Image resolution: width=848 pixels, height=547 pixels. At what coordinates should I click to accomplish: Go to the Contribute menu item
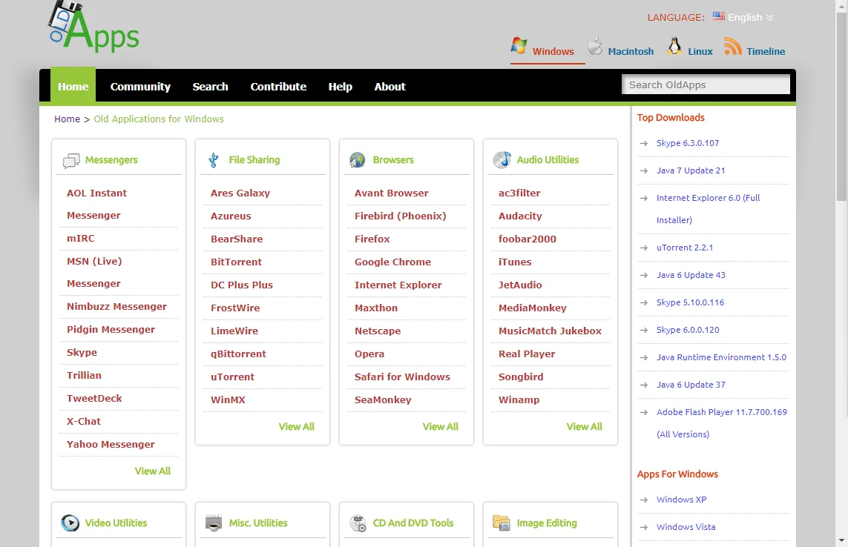coord(278,87)
